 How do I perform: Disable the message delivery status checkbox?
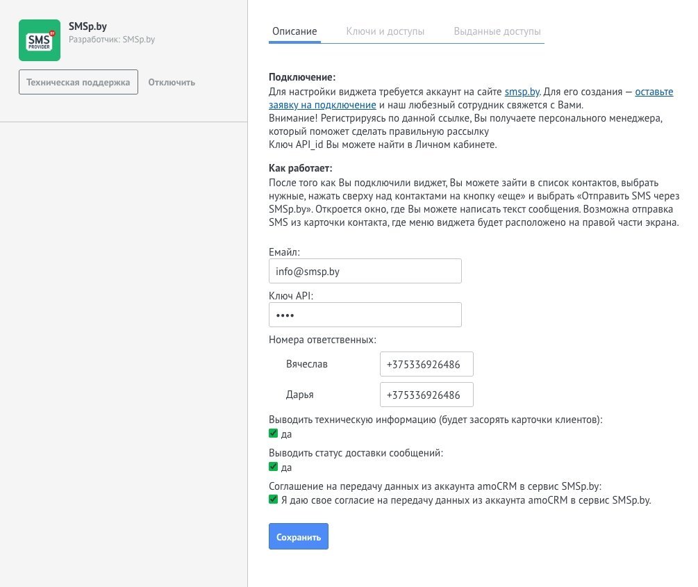pyautogui.click(x=273, y=466)
